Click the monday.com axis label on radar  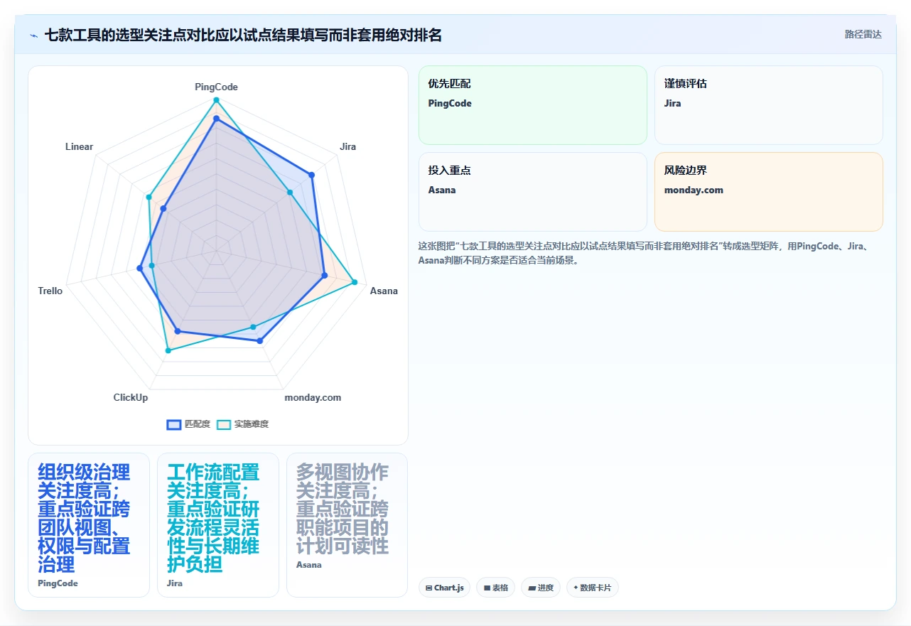click(x=313, y=397)
